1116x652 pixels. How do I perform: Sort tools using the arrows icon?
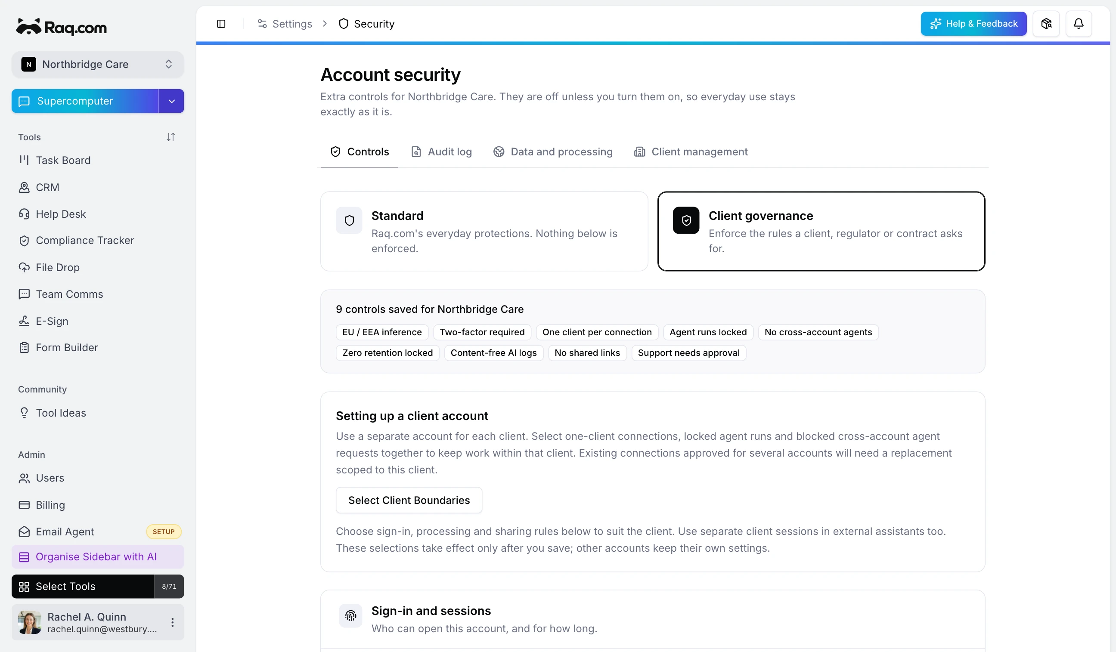click(170, 137)
